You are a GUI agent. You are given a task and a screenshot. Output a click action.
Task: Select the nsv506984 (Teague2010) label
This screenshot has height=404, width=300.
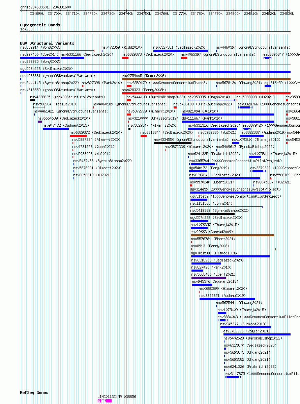(55, 104)
